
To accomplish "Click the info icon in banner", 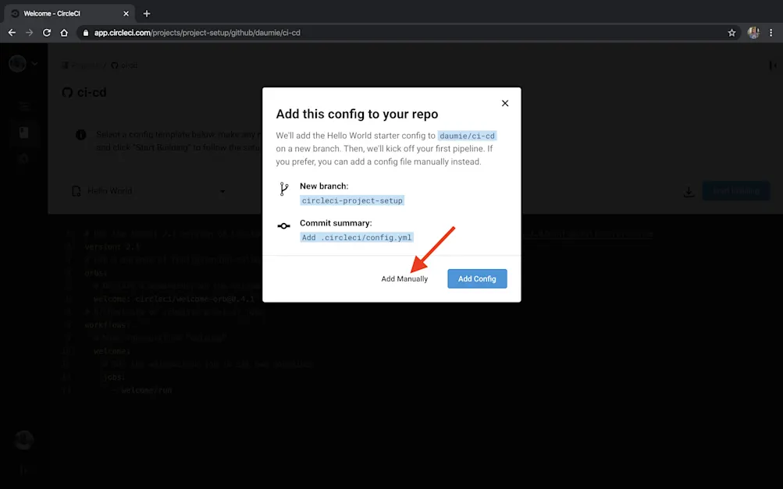I will tap(81, 135).
